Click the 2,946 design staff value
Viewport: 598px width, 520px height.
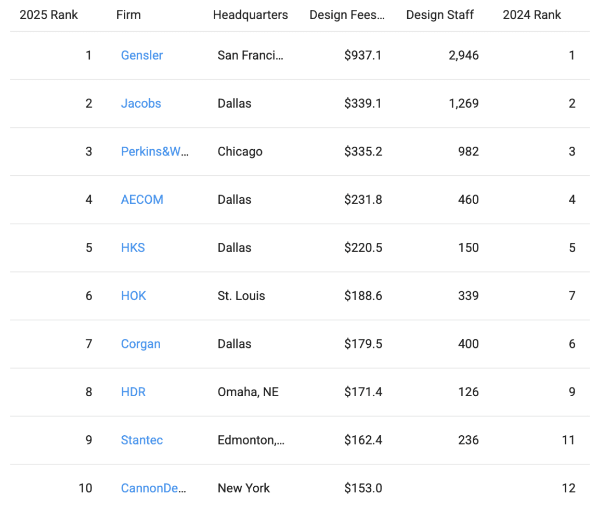tap(463, 55)
